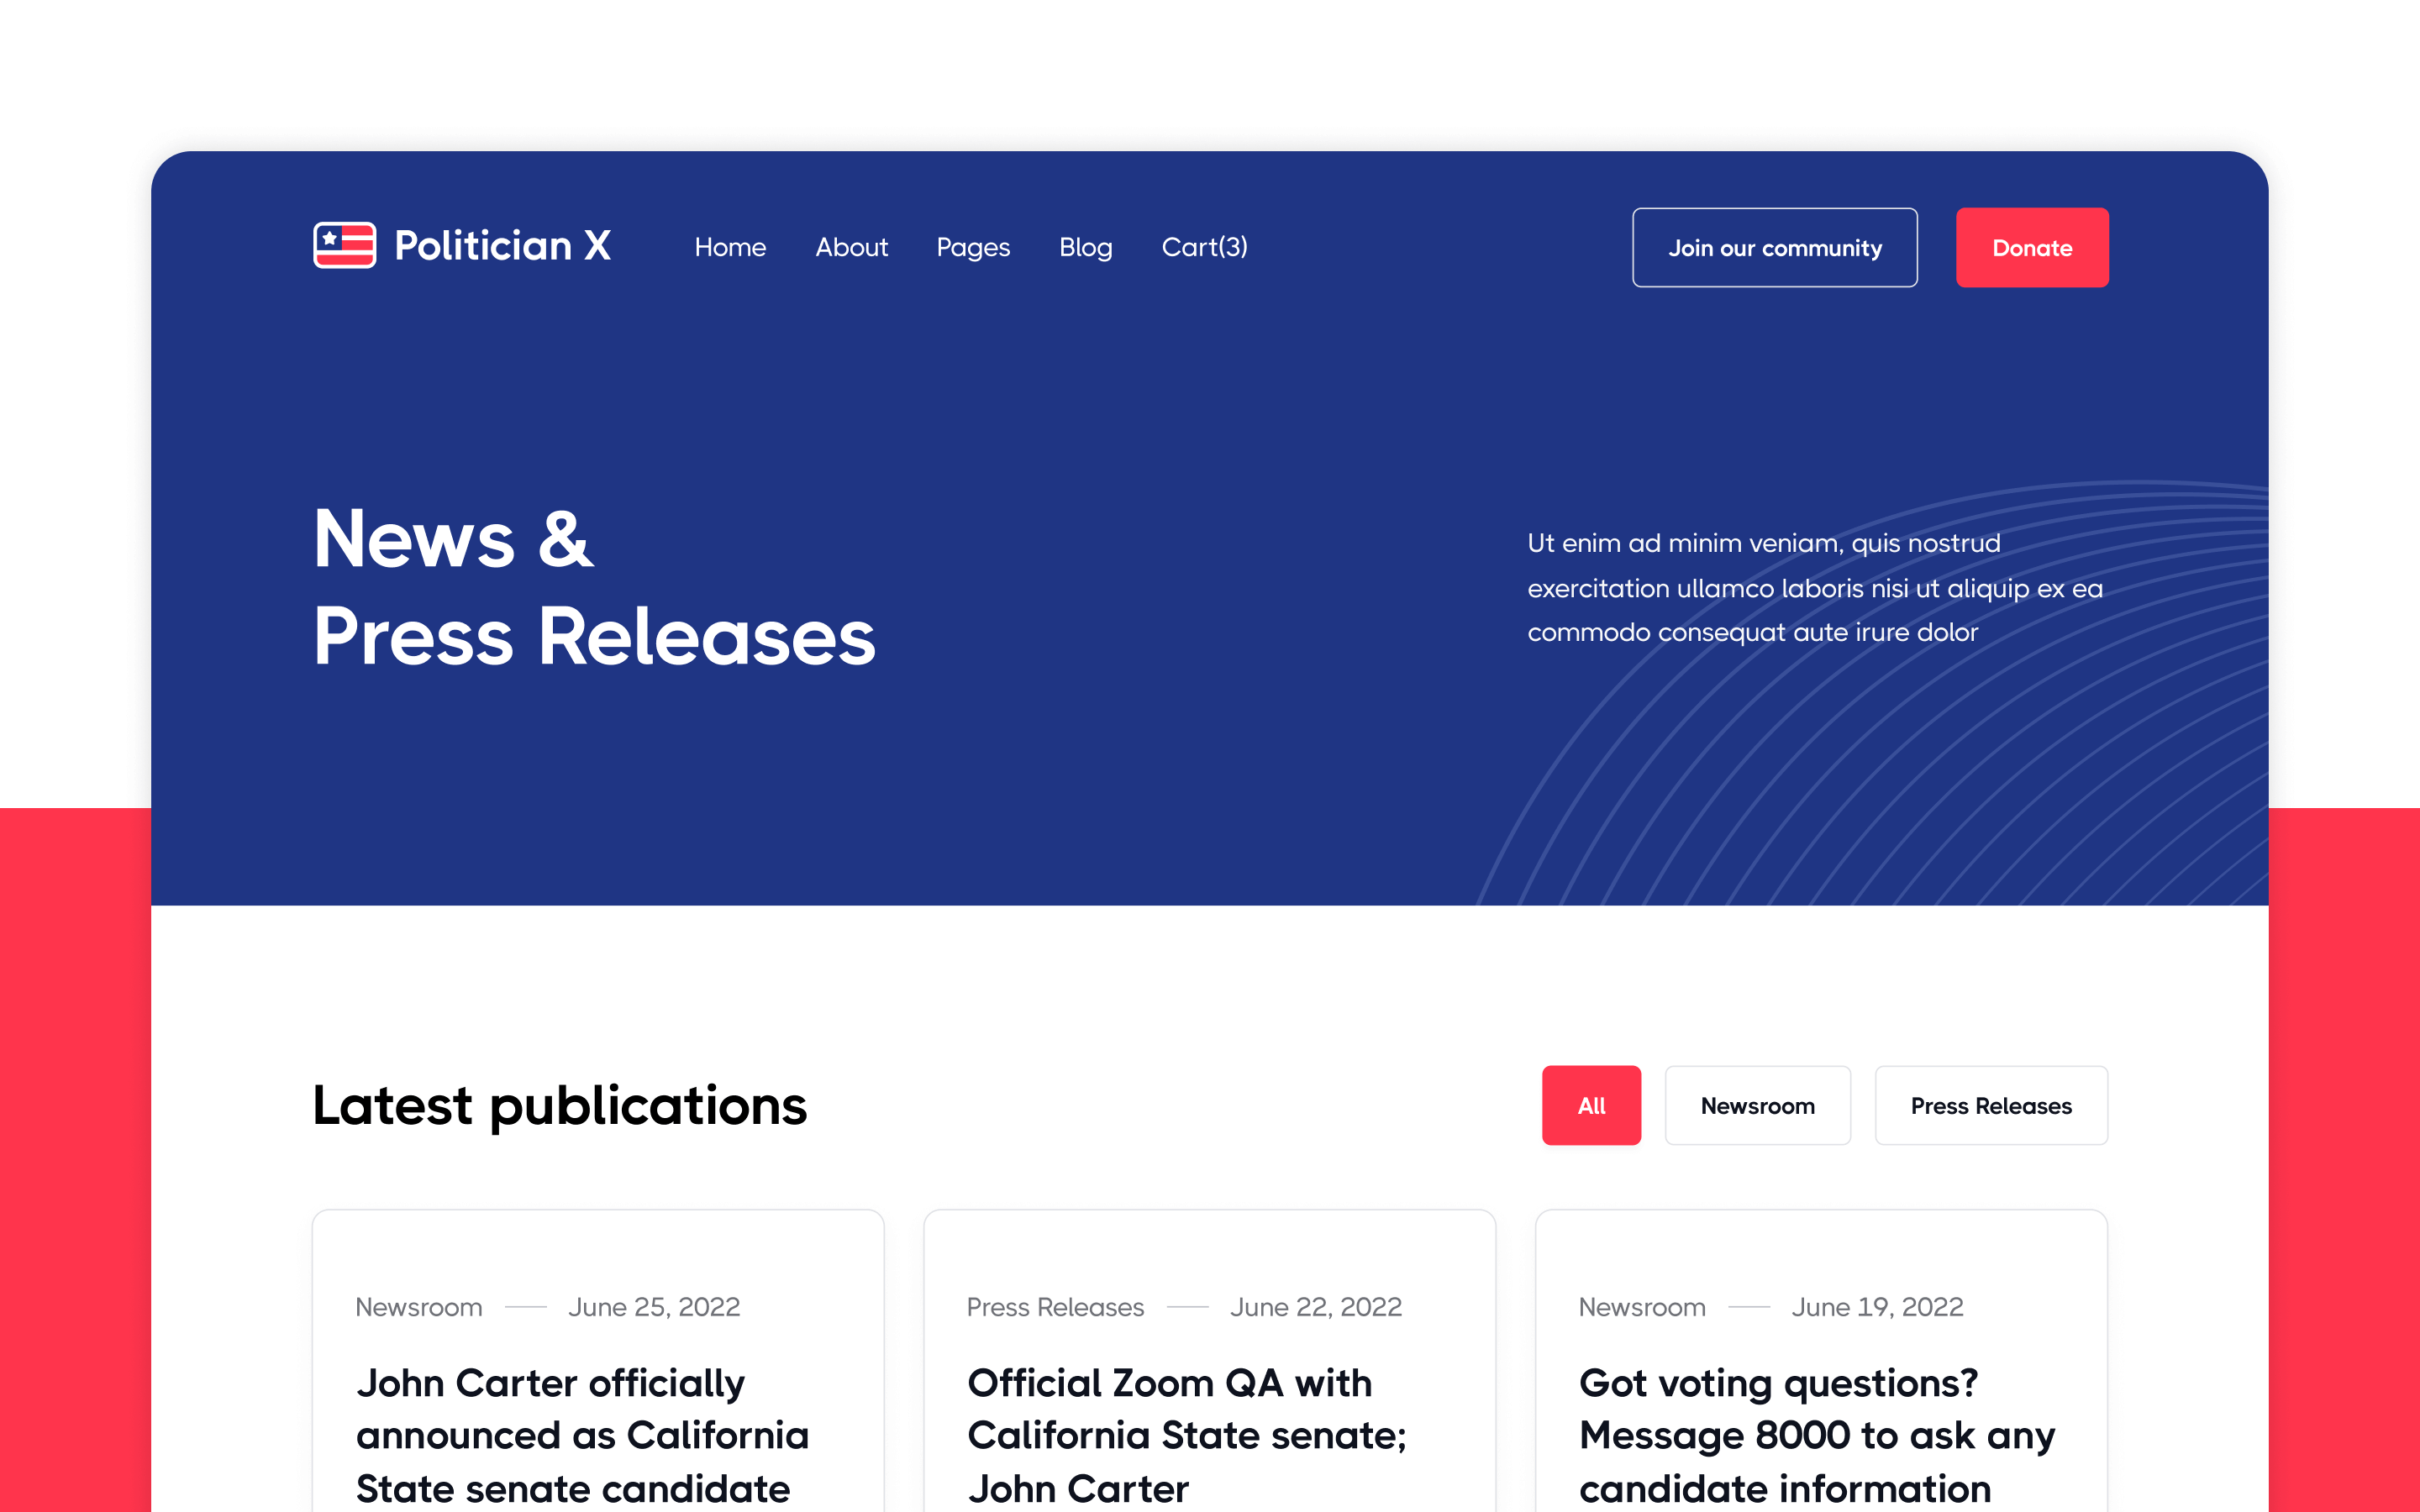
Task: Click the Ut enim ad minim veniam paragraph
Action: (x=1814, y=588)
